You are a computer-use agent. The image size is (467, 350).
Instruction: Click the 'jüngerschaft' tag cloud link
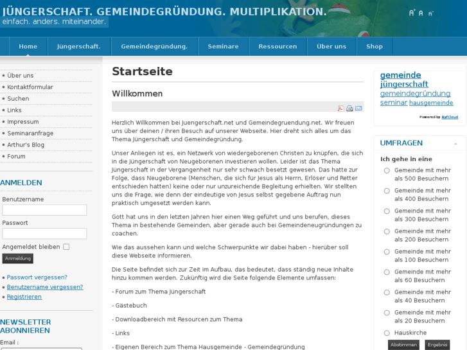pos(404,84)
